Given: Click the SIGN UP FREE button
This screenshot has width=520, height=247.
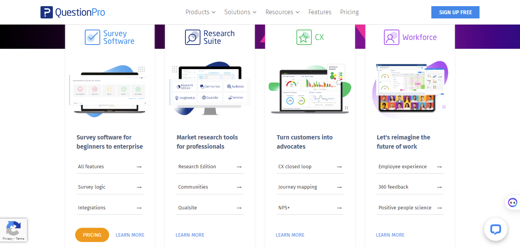Looking at the screenshot, I should [455, 12].
